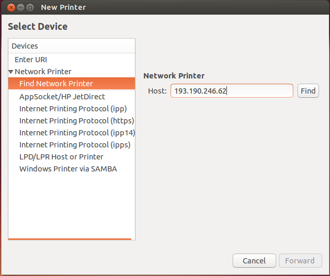Select Internet Printing Protocol (ipps)
Screen dimensions: 330x276
pos(75,145)
